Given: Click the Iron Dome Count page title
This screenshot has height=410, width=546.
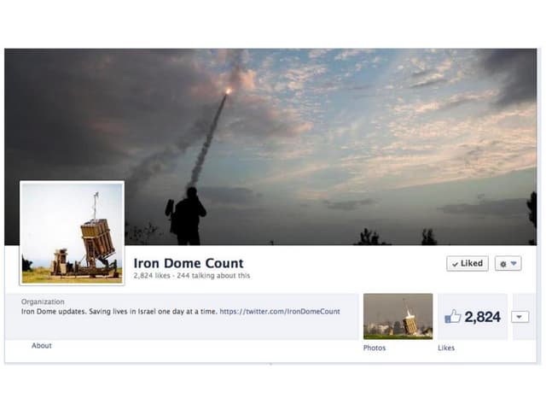Looking at the screenshot, I should tap(189, 263).
